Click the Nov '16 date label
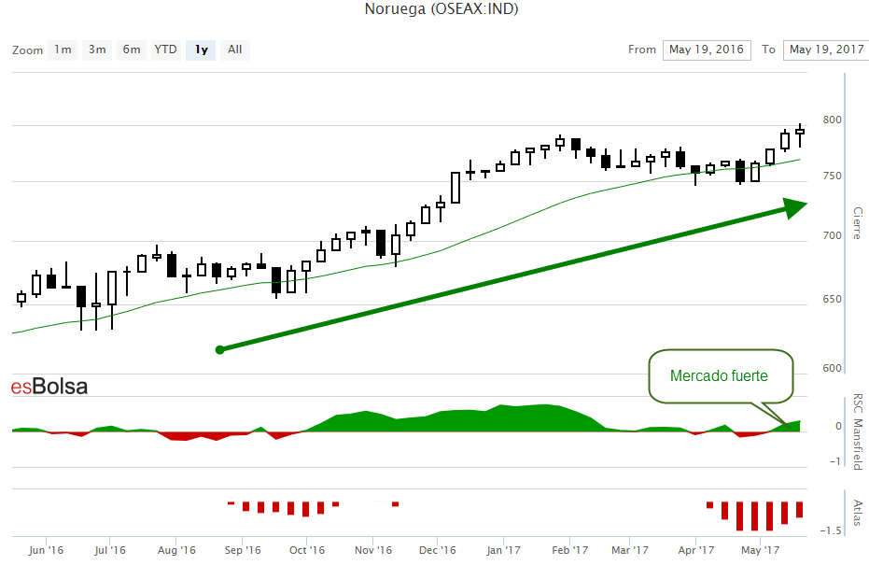 373,551
